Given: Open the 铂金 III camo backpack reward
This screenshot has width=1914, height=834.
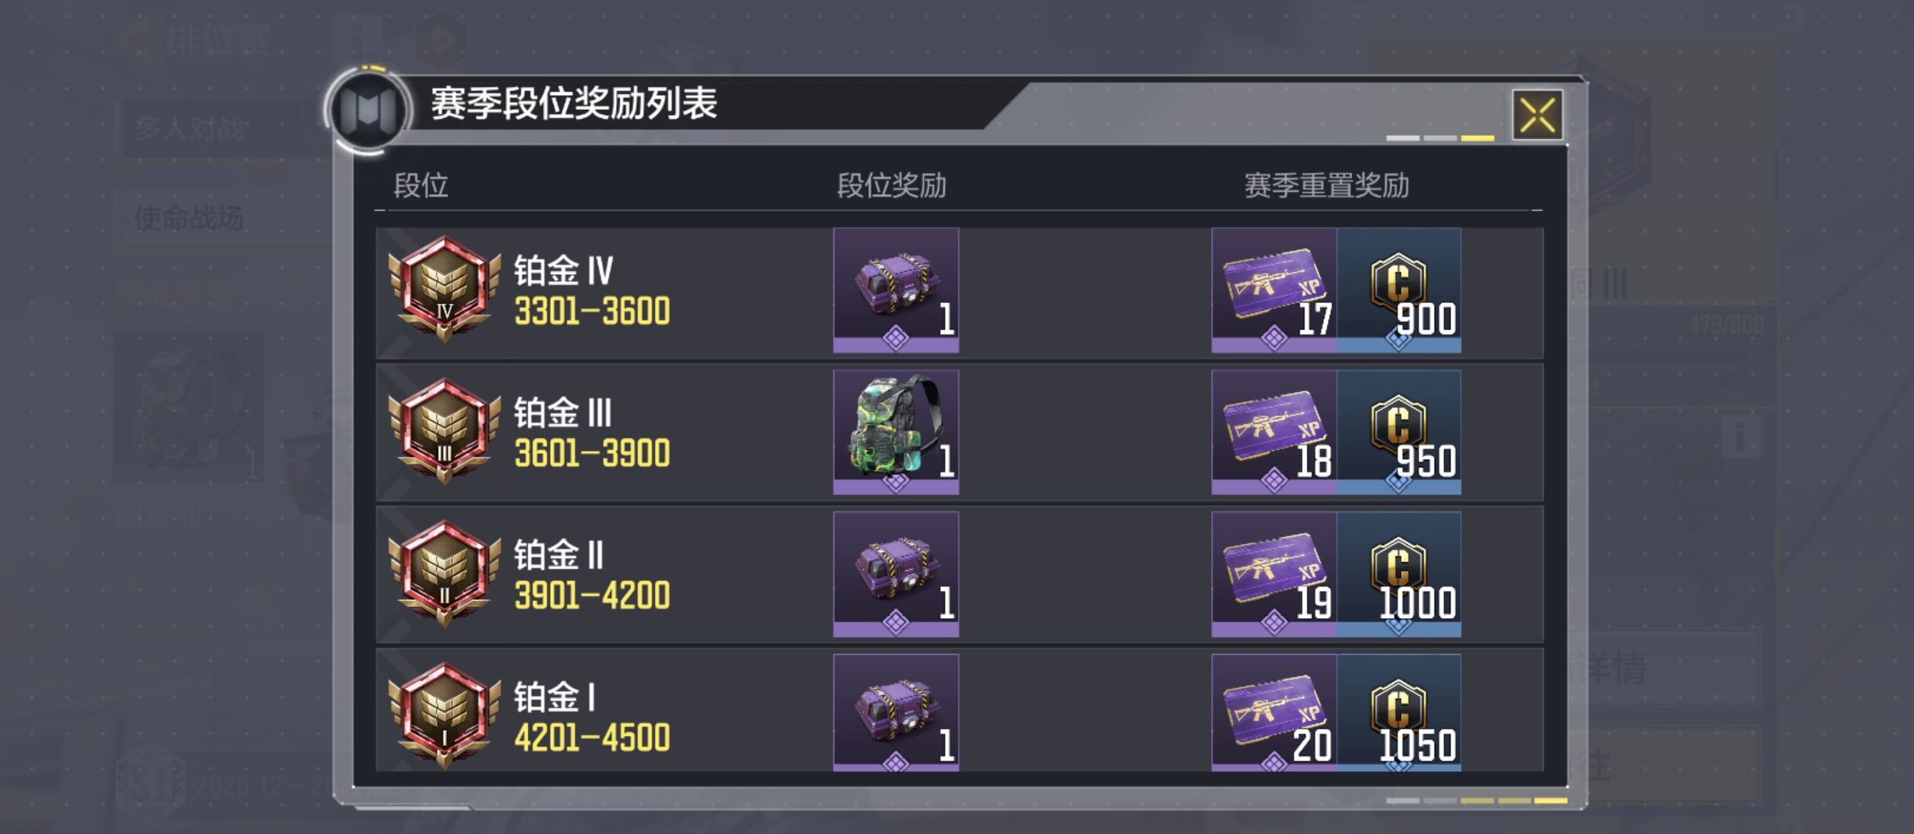Looking at the screenshot, I should click(x=896, y=432).
